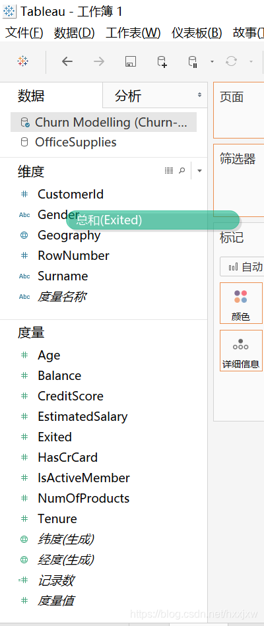
Task: Select the NumOfProducts measure
Action: pyautogui.click(x=83, y=498)
